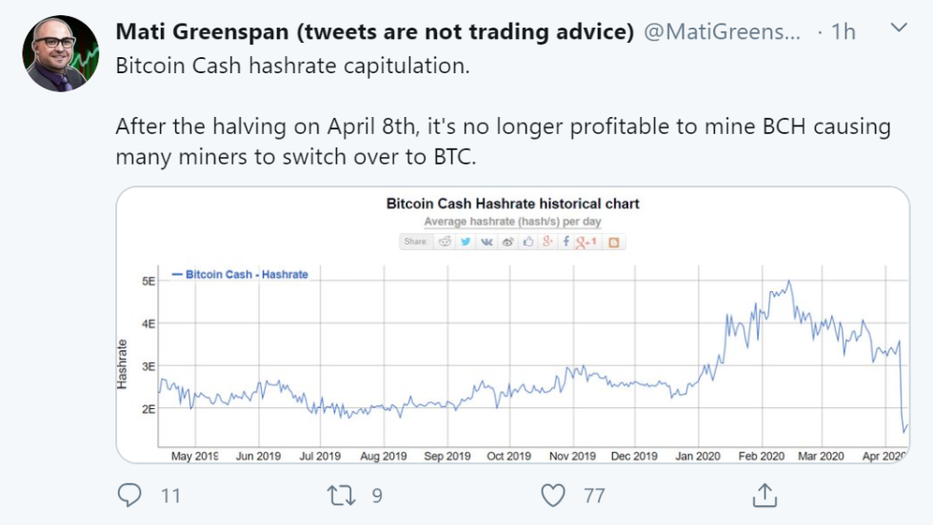Viewport: 933px width, 525px height.
Task: Open the @MatiGreens handle link
Action: tap(723, 31)
